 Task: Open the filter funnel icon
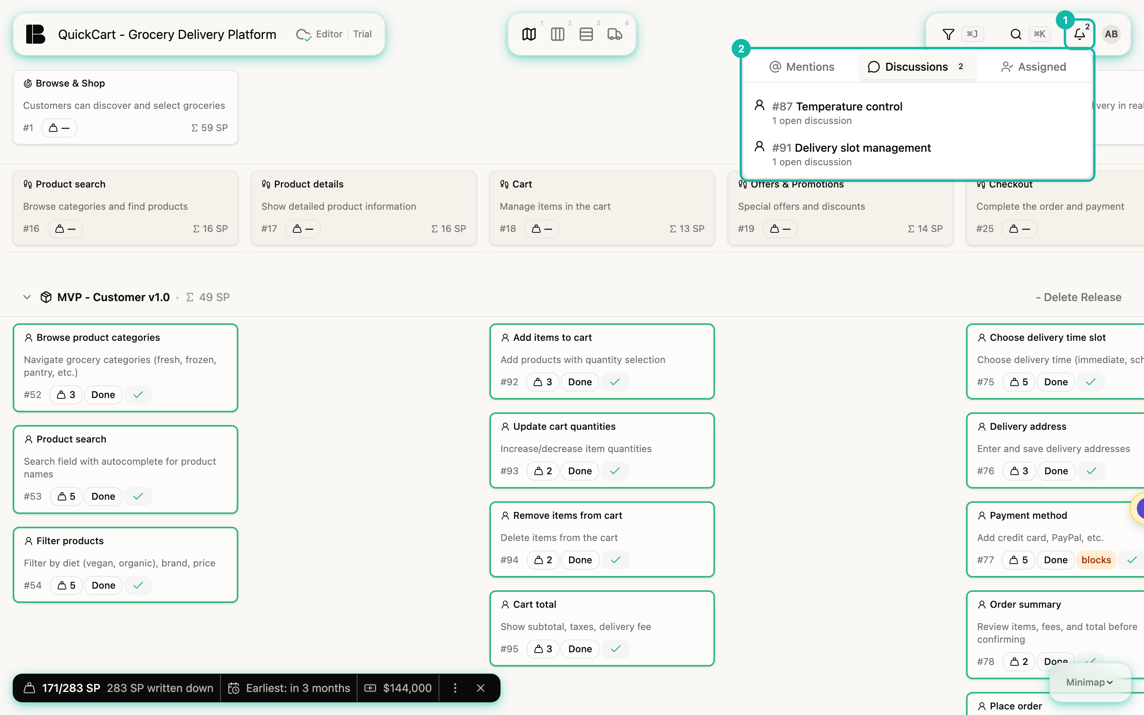[948, 34]
